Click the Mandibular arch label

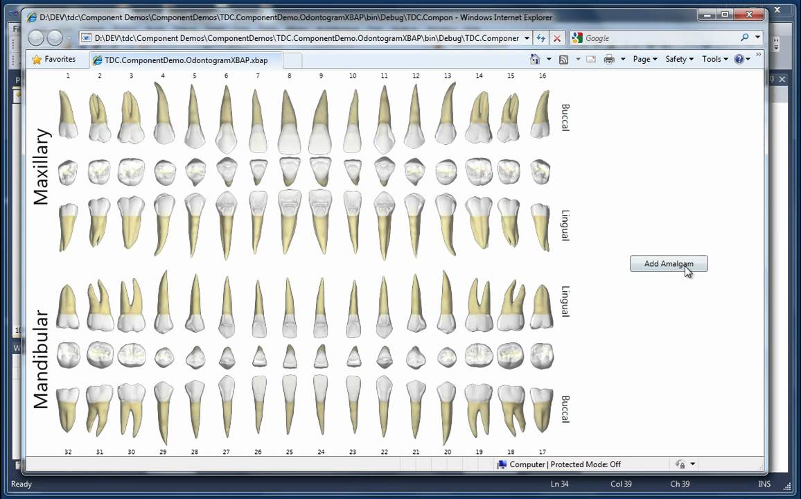(41, 359)
